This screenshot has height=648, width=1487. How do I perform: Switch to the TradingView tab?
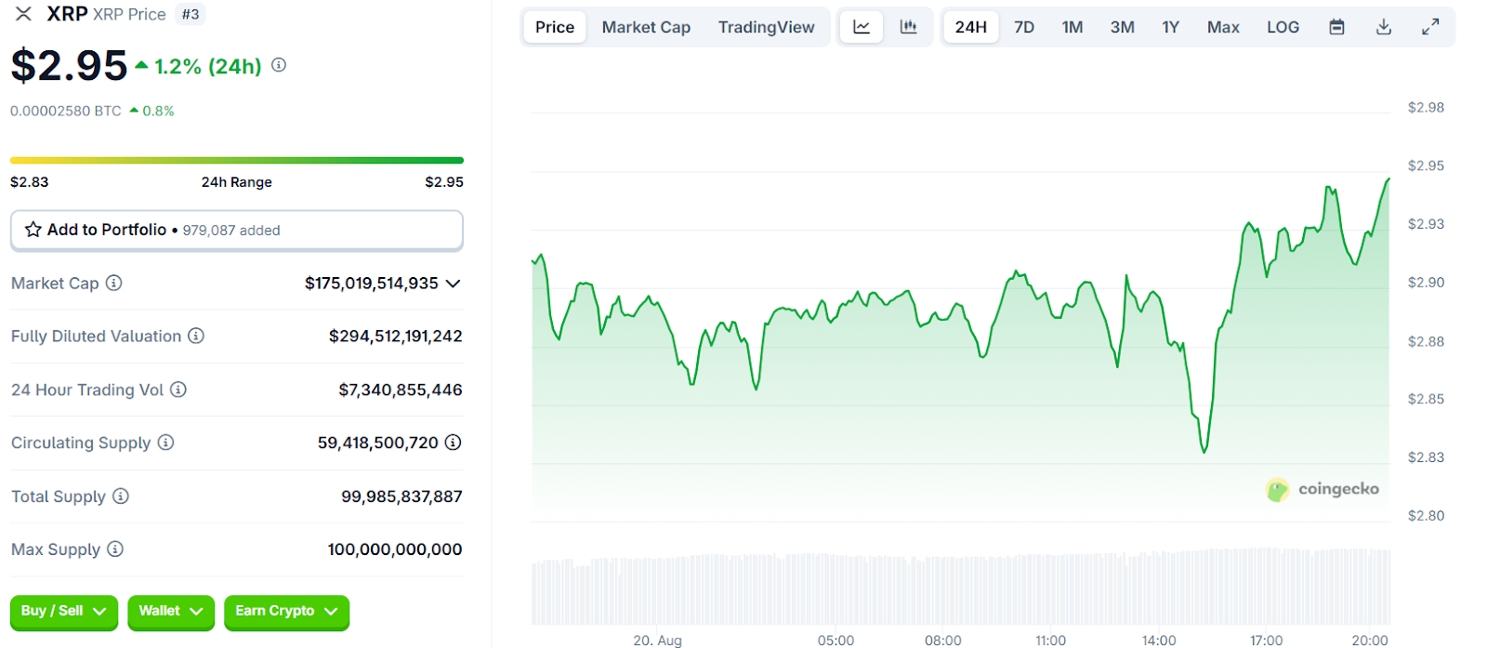click(766, 27)
